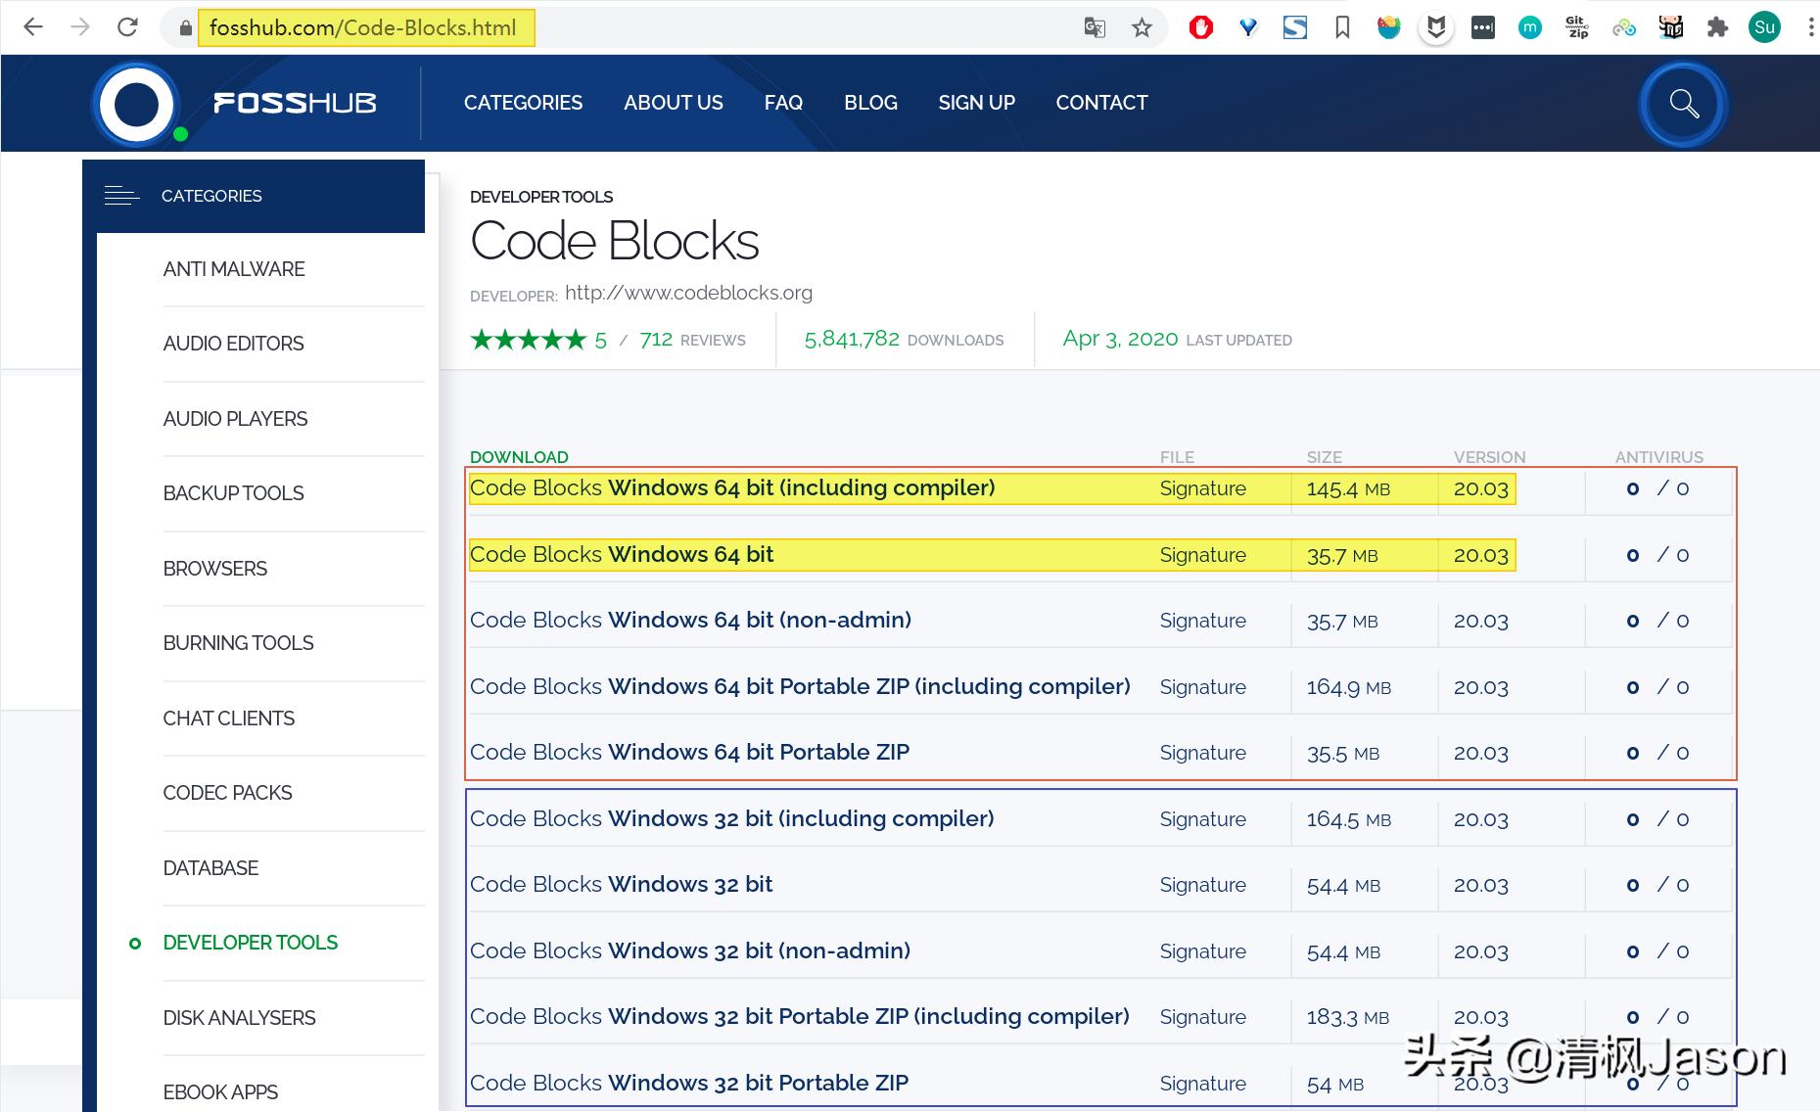This screenshot has width=1820, height=1112.
Task: Bookmark the page with the star icon
Action: pos(1142,27)
